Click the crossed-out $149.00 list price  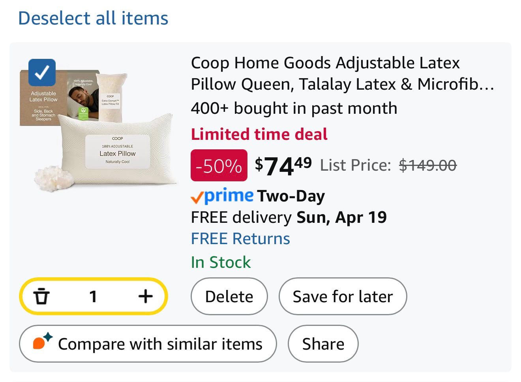[427, 165]
